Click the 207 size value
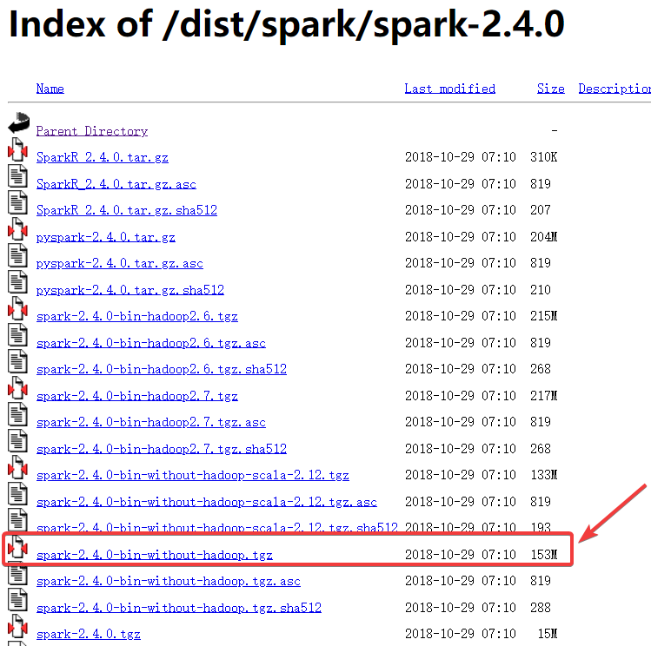The image size is (651, 646). (541, 210)
